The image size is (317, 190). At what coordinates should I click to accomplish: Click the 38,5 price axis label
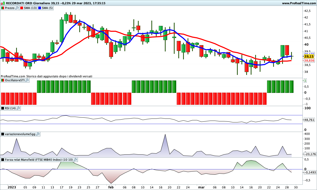click(307, 65)
